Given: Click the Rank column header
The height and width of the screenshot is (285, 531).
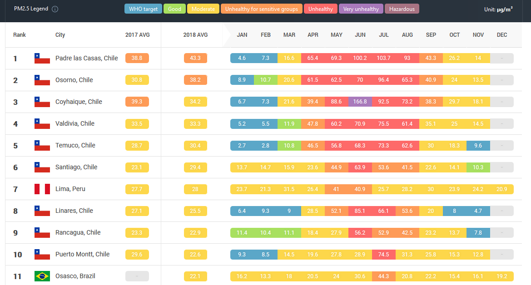Looking at the screenshot, I should [20, 35].
